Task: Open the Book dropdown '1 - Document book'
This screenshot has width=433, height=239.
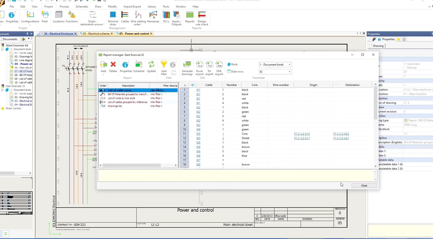Action: [275, 65]
